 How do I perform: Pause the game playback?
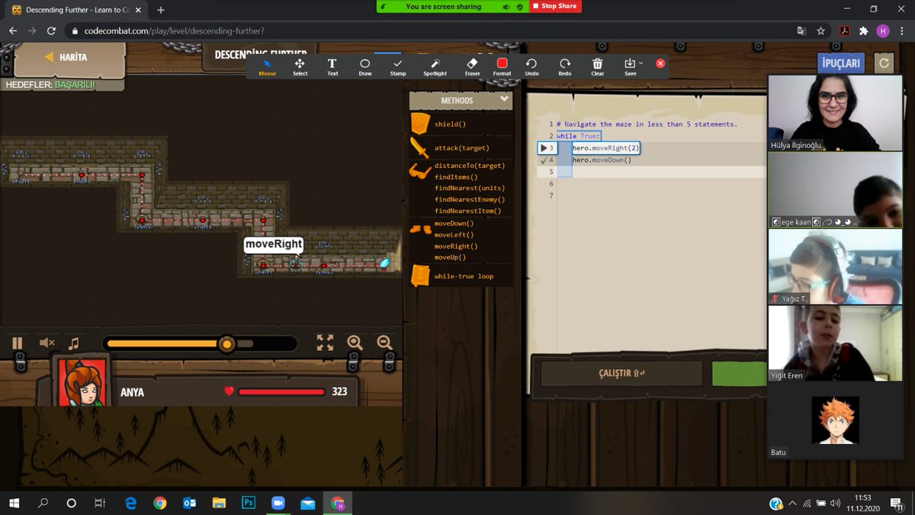[x=18, y=343]
